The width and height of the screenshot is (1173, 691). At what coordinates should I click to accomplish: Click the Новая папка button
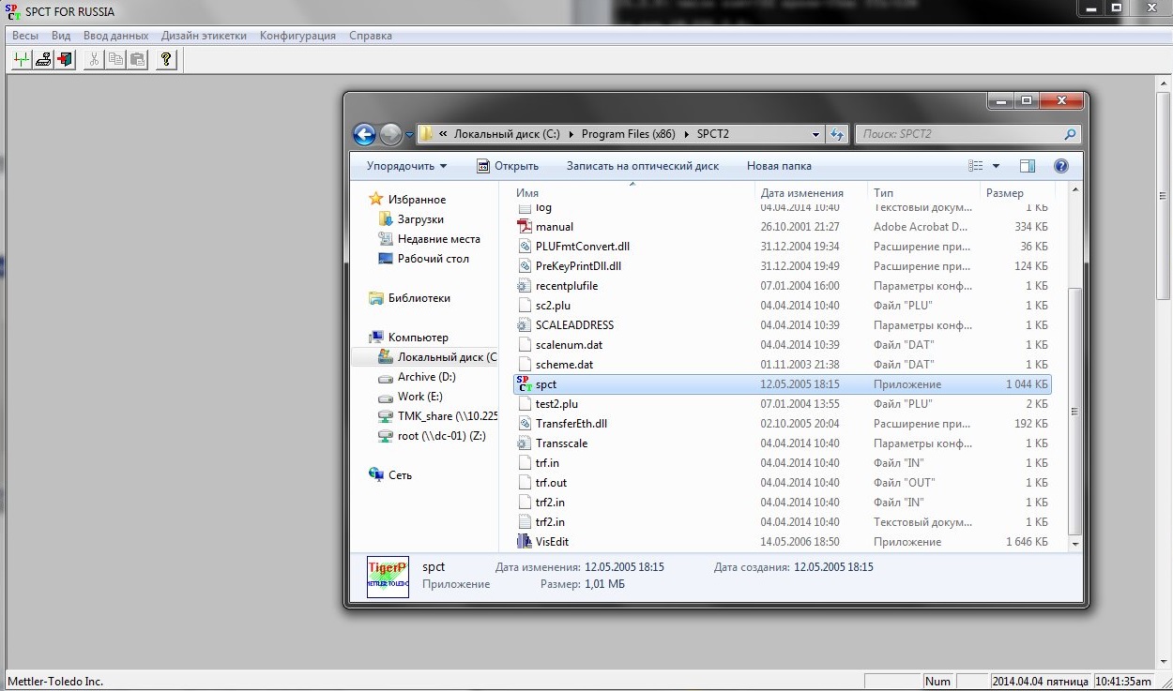pos(779,166)
